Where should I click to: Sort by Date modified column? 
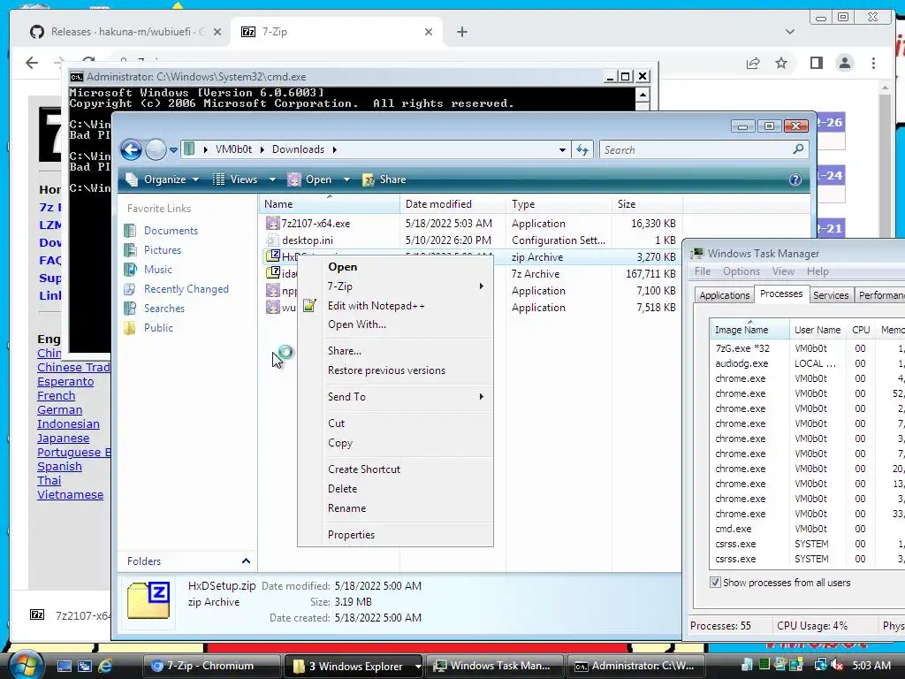pyautogui.click(x=452, y=204)
